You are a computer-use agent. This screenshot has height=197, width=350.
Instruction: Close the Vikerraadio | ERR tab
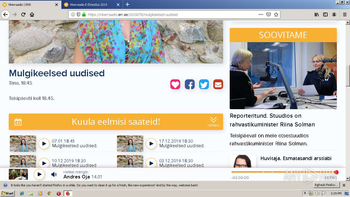pos(57,5)
